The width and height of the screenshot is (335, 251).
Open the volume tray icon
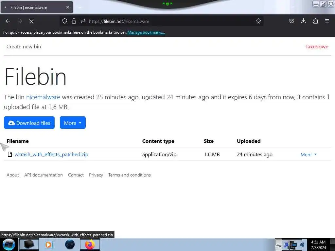(x=302, y=245)
